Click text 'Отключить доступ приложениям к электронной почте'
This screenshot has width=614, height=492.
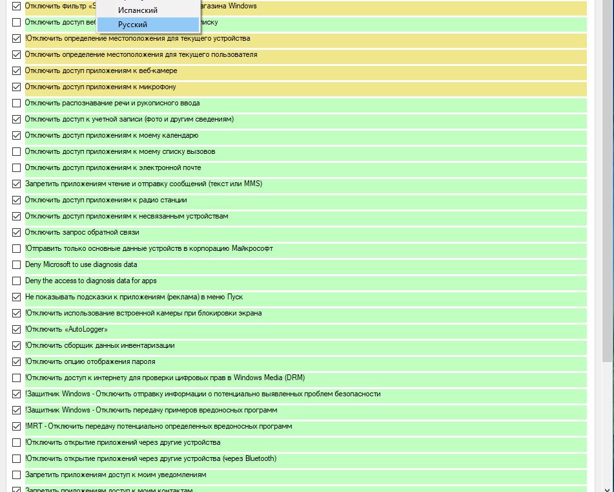pos(113,168)
